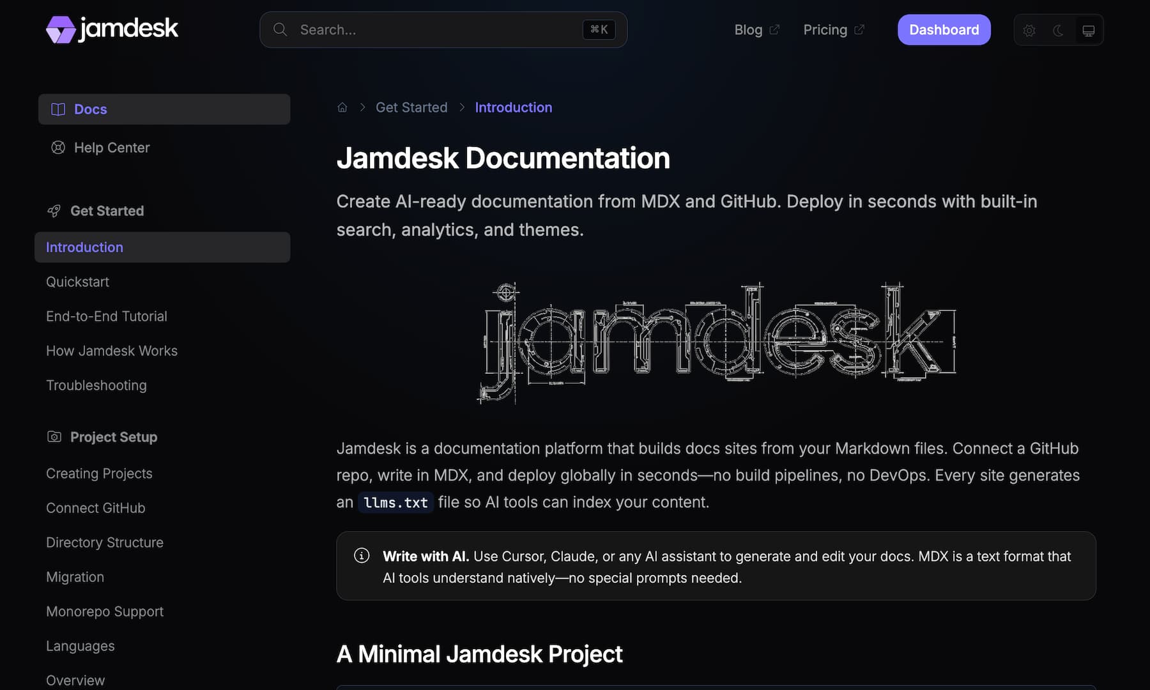Switch to dark mode using the moon icon
The image size is (1150, 690).
(x=1058, y=29)
